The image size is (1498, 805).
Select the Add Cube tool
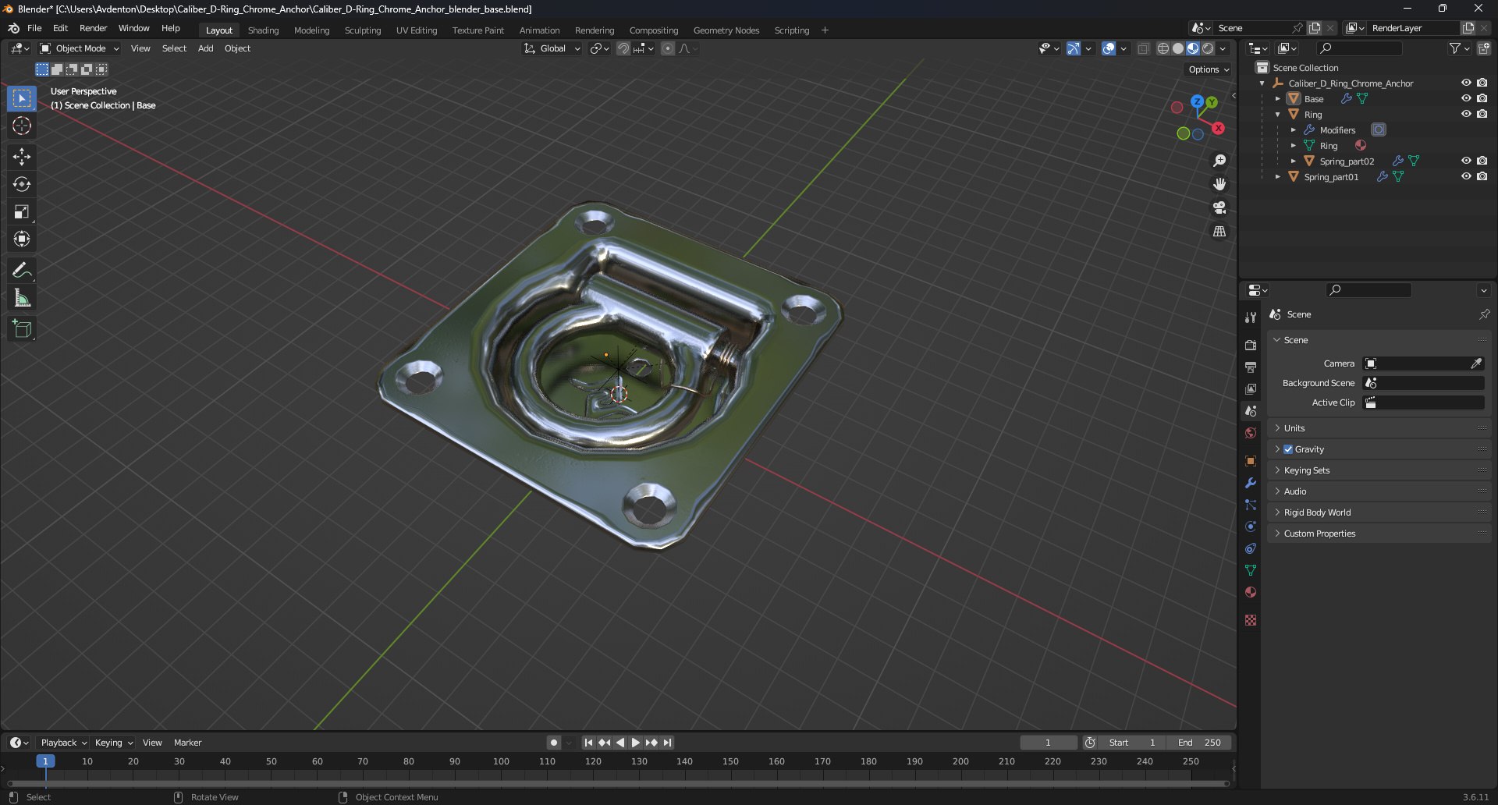pos(22,329)
